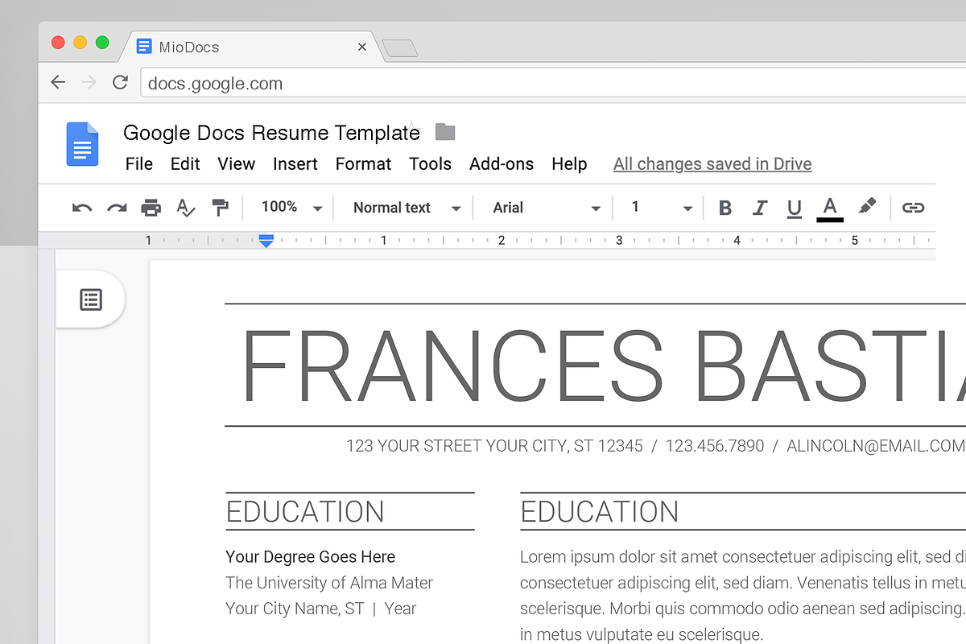Toggle Bold formatting
The width and height of the screenshot is (966, 644).
pos(725,208)
